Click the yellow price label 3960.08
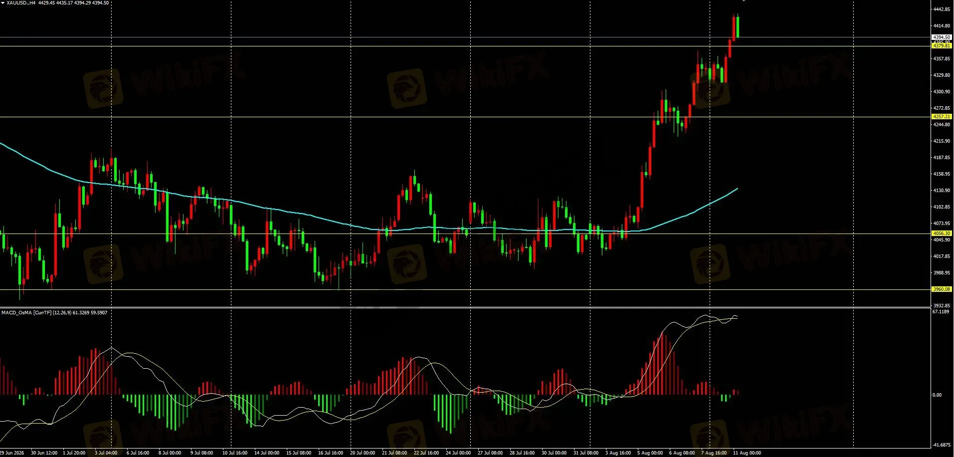The image size is (954, 457). (942, 289)
